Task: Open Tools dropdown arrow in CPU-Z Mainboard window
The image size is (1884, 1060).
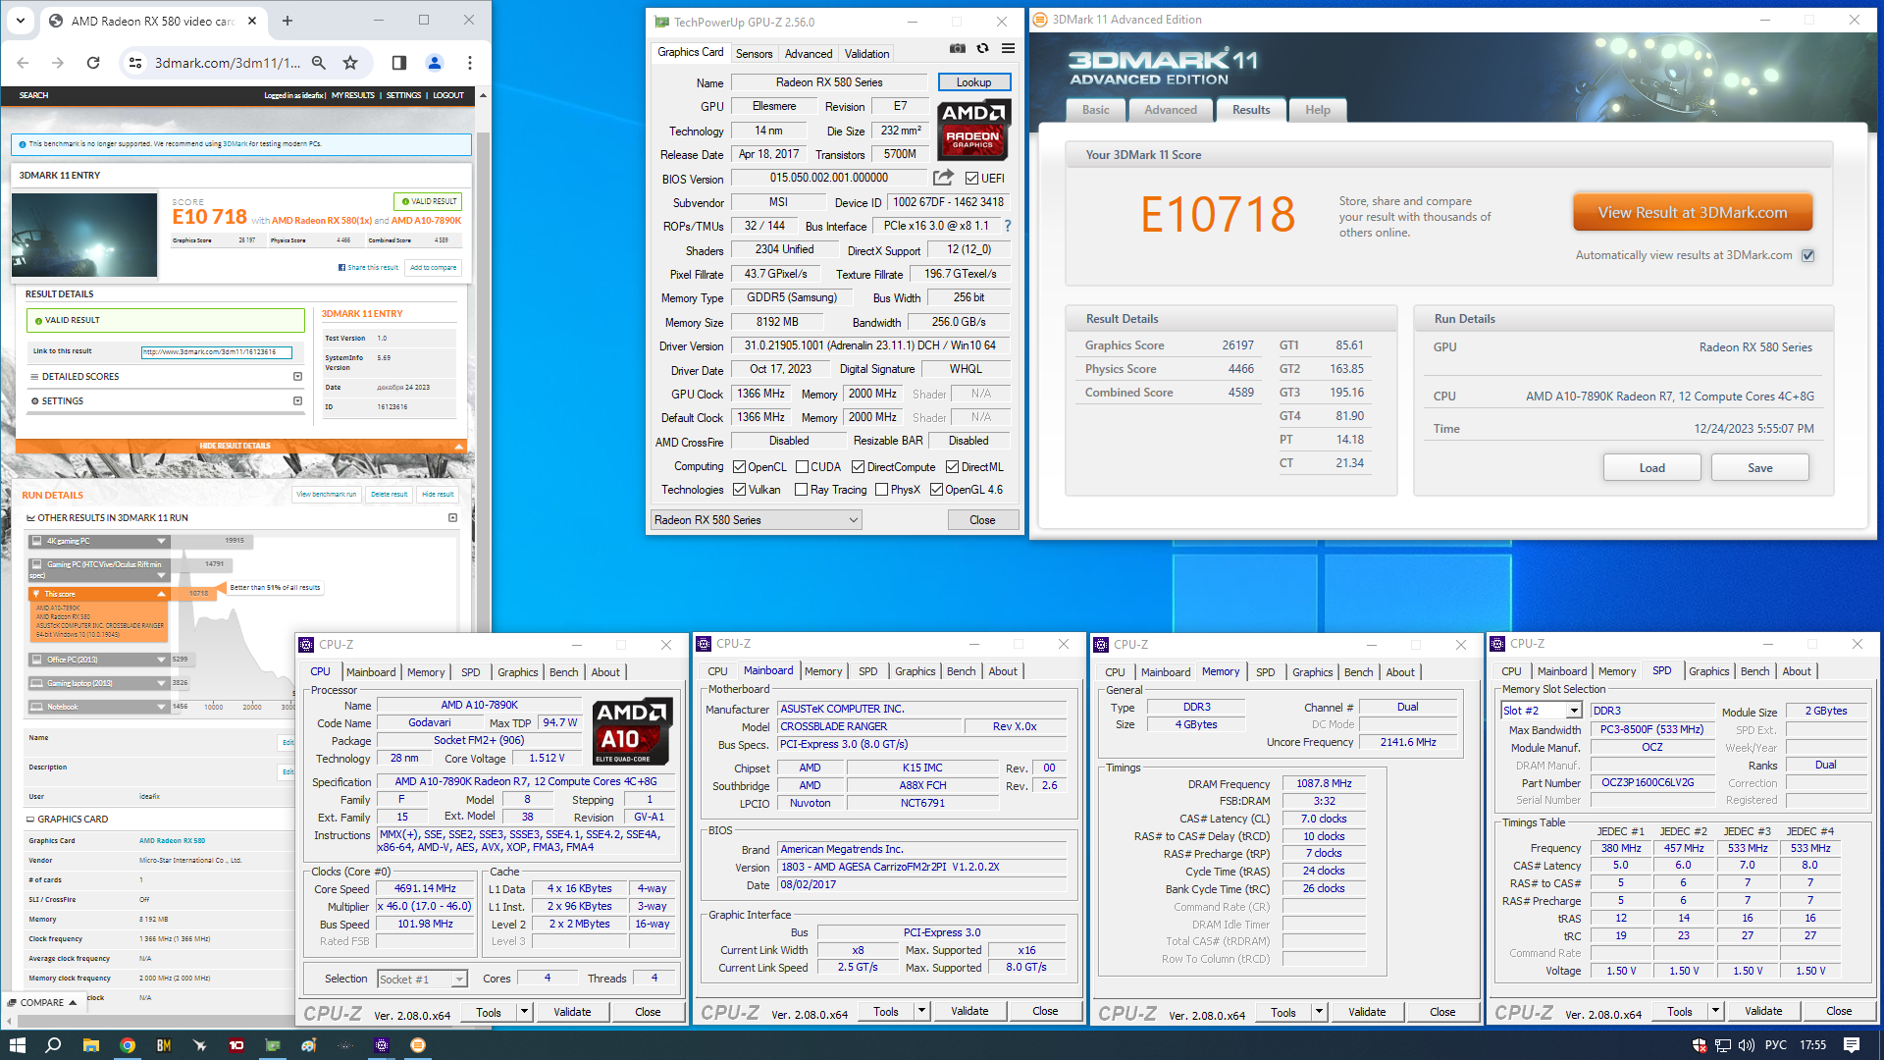Action: (x=921, y=1012)
